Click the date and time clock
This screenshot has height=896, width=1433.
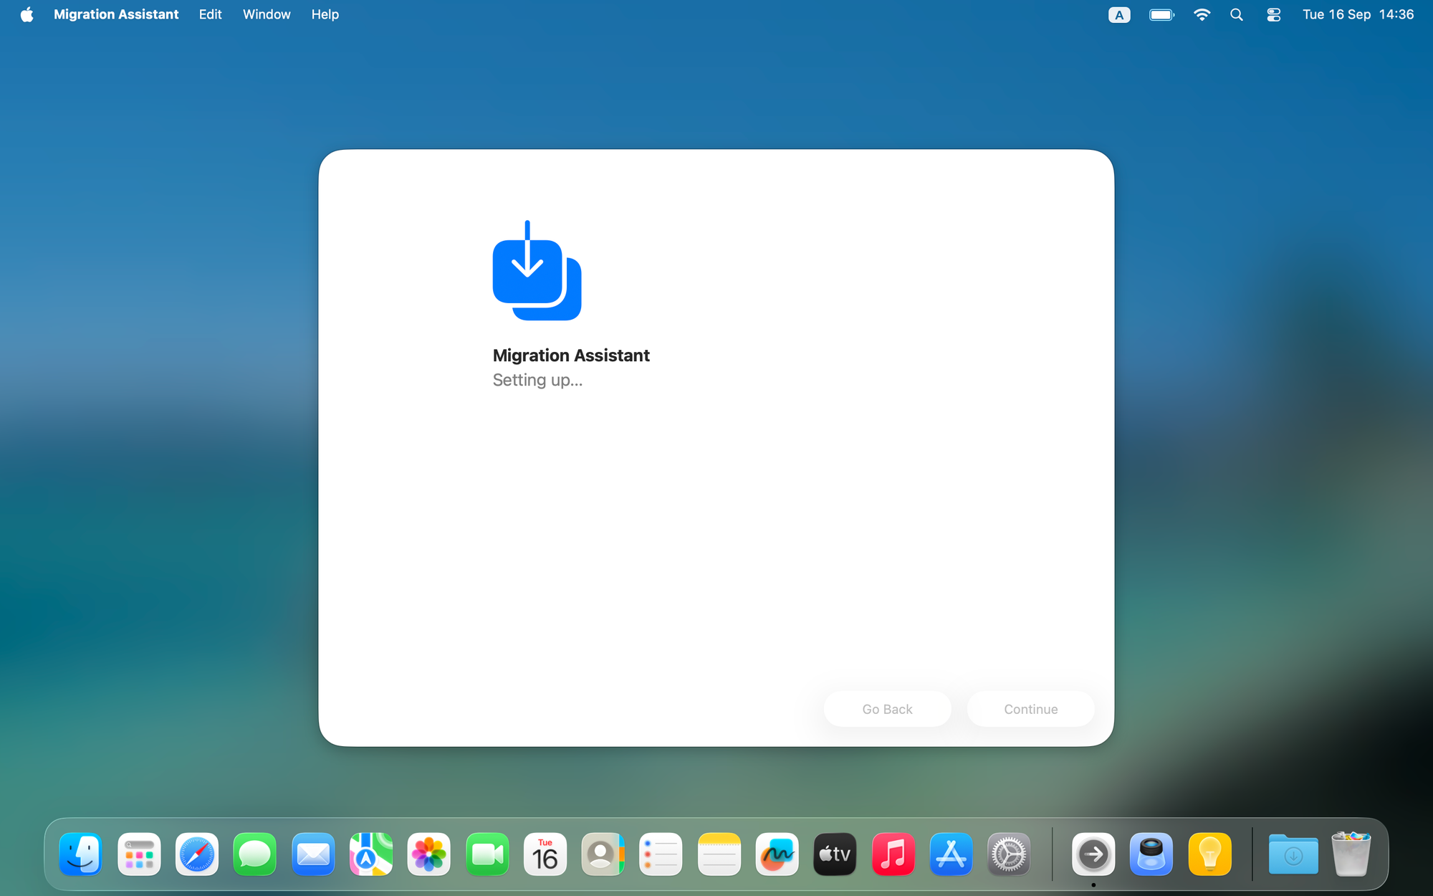[1358, 14]
